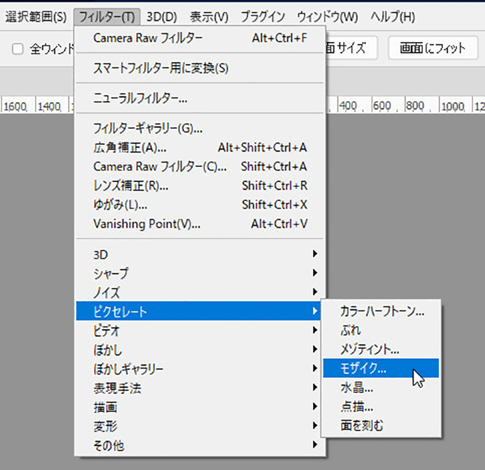This screenshot has height=470, width=485.
Task: Open the 選択範囲(S) menu
Action: [36, 17]
